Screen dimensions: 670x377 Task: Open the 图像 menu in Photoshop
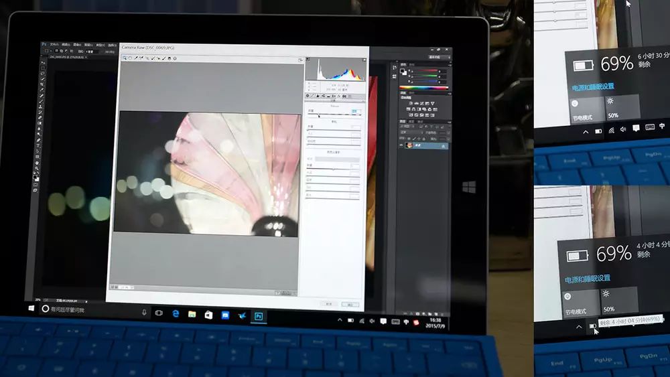click(76, 44)
